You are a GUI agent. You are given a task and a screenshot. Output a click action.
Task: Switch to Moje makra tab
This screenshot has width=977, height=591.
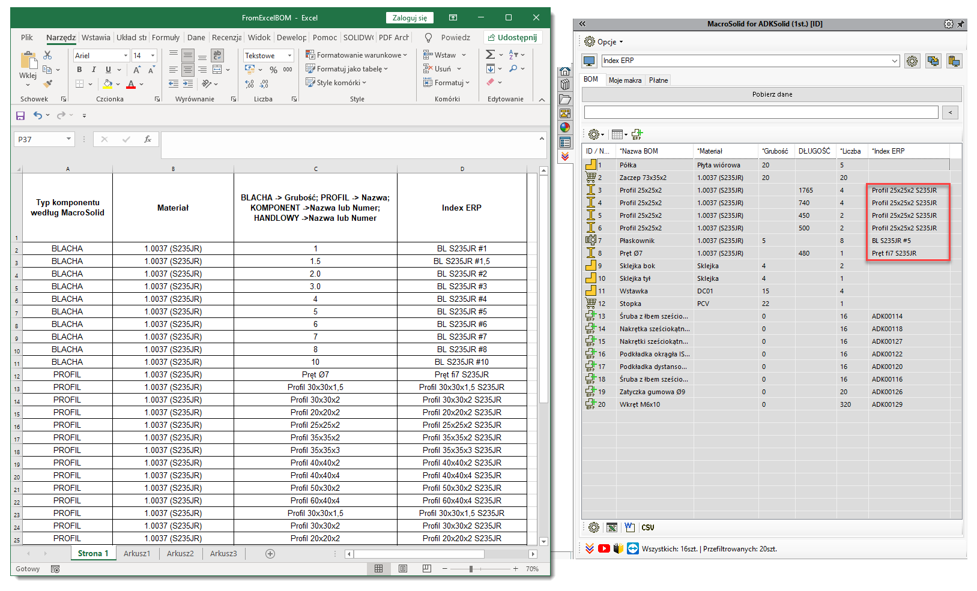[x=625, y=80]
